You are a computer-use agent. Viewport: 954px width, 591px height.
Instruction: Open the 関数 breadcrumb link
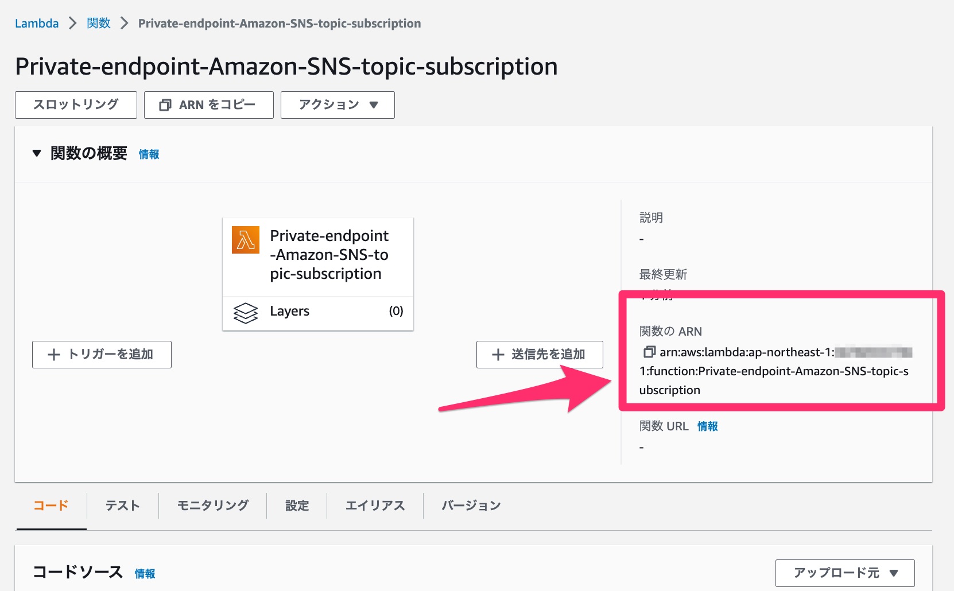click(98, 23)
